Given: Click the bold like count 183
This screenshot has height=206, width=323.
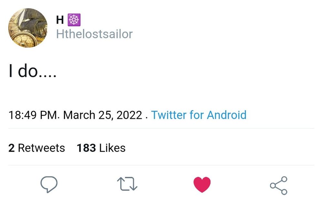Looking at the screenshot, I should pyautogui.click(x=86, y=148).
